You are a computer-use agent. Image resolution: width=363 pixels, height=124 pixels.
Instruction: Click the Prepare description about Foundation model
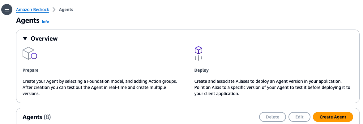tap(100, 87)
